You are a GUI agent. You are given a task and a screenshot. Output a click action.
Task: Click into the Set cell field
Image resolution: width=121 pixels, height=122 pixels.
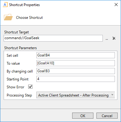click(76, 55)
